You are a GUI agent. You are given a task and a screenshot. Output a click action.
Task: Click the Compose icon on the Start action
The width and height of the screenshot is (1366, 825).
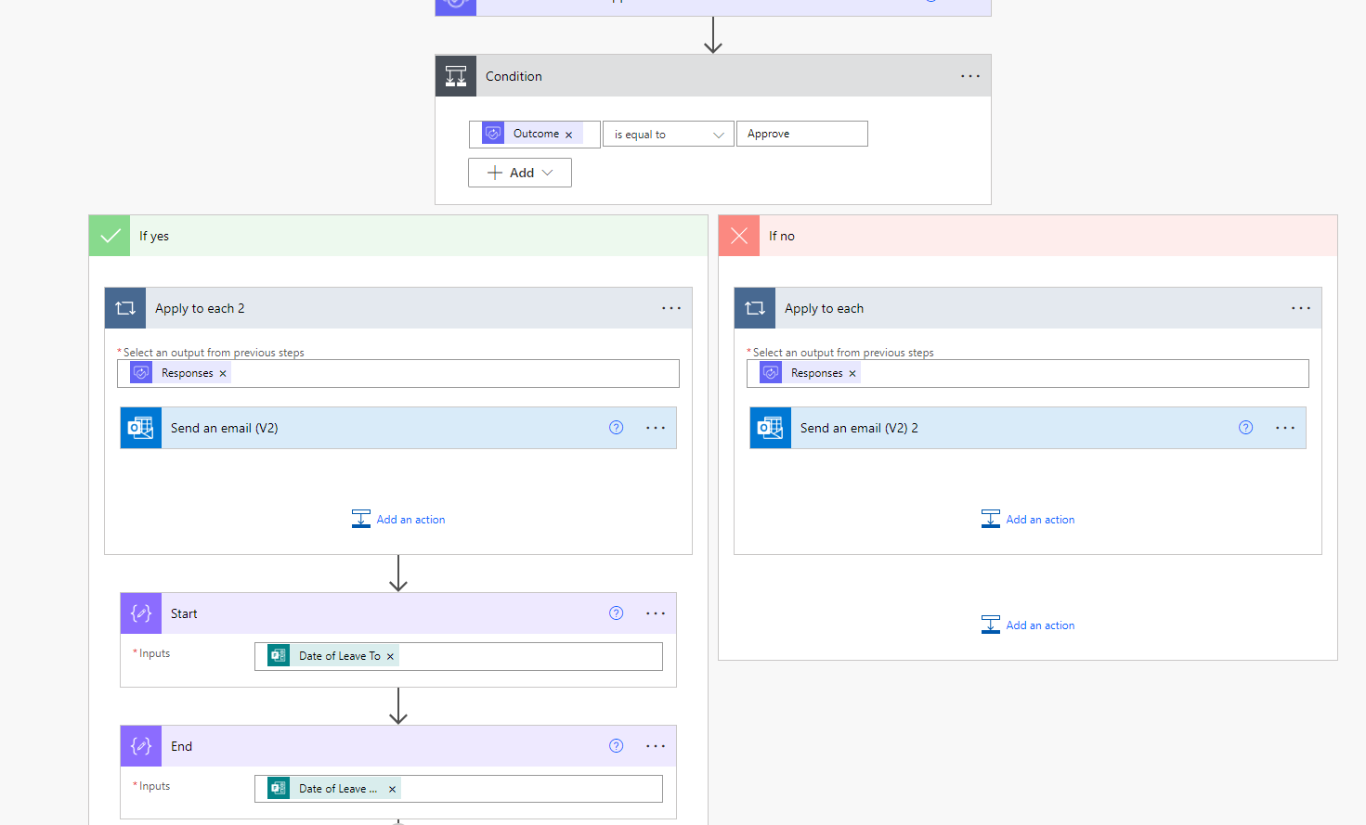coord(140,612)
